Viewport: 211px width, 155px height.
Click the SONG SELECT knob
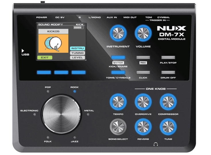[x=118, y=127]
